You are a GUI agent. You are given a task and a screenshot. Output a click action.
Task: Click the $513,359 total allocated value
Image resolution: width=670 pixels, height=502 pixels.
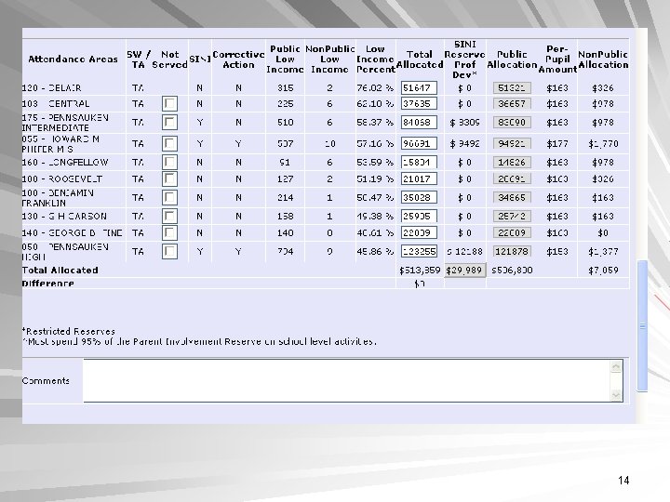pyautogui.click(x=420, y=271)
